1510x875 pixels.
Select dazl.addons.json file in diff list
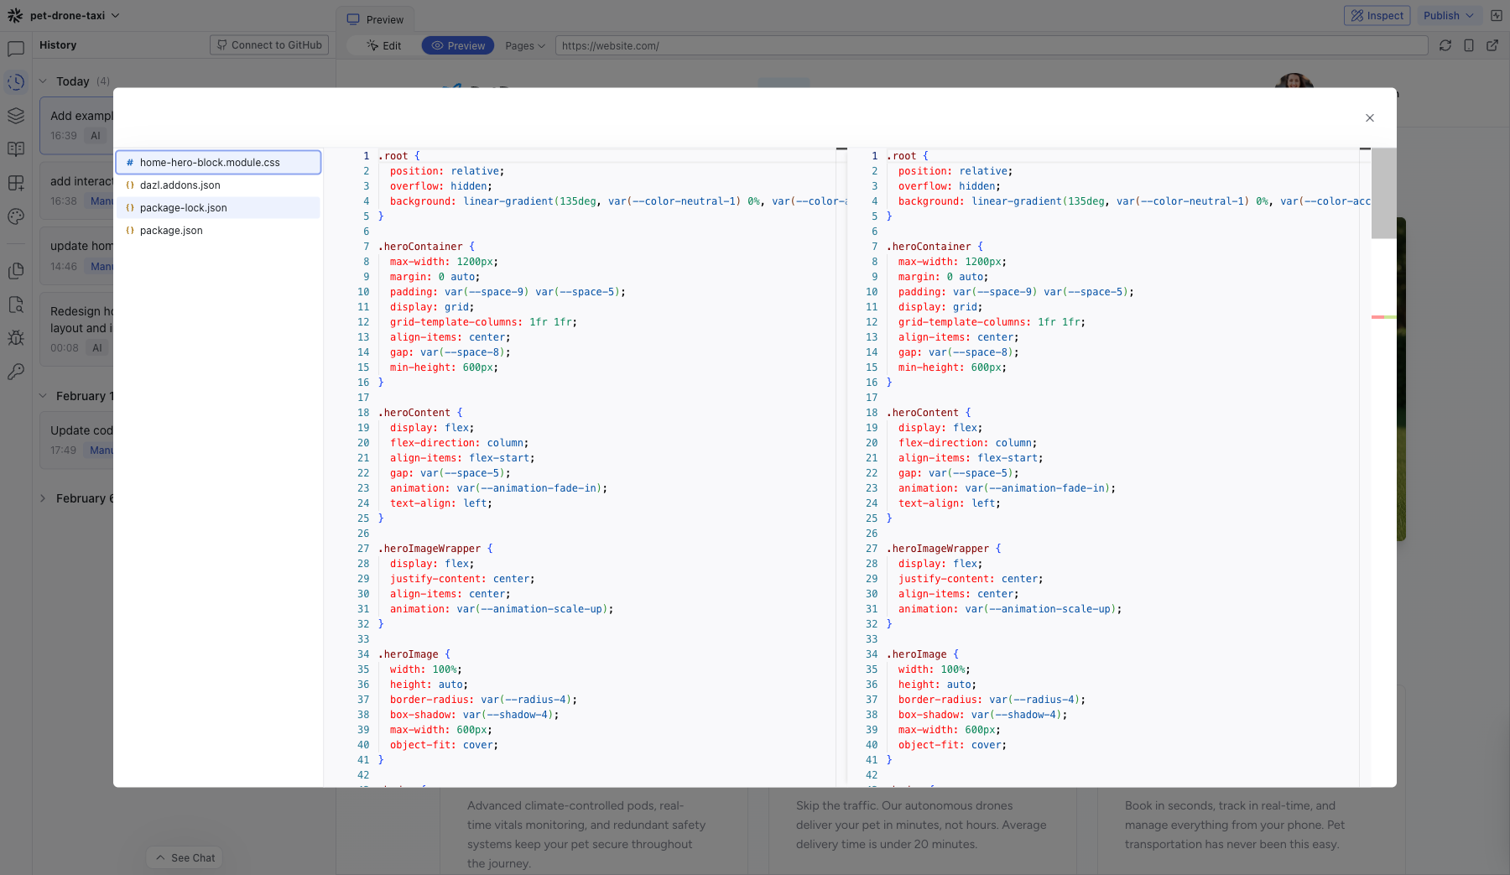(x=180, y=185)
